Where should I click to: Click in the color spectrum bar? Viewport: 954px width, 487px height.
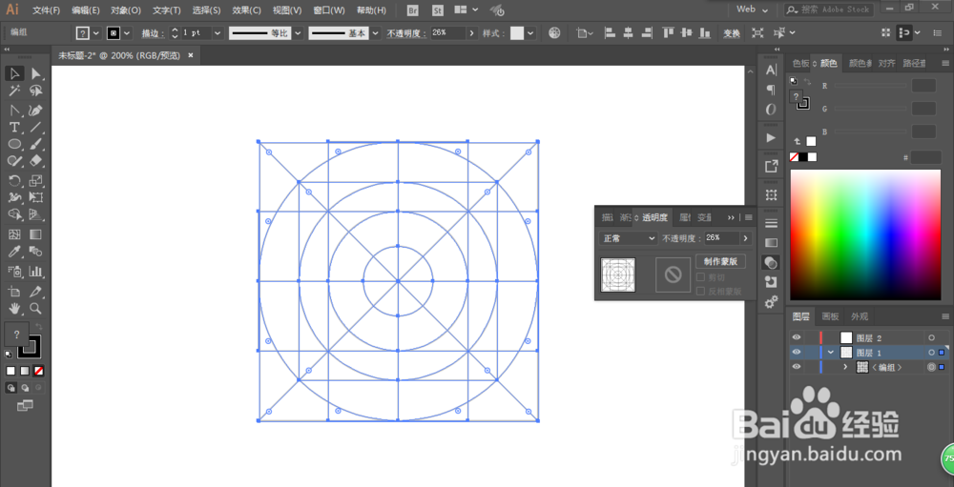click(864, 234)
